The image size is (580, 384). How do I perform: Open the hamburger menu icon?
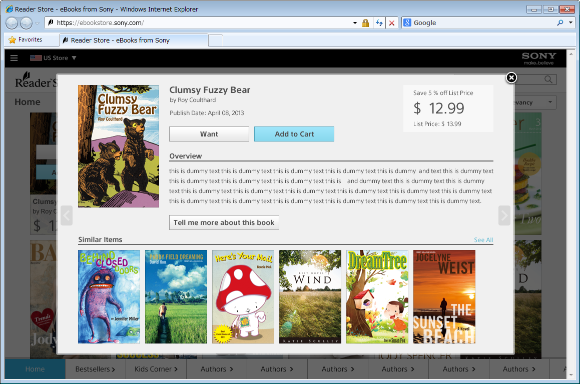tap(14, 58)
